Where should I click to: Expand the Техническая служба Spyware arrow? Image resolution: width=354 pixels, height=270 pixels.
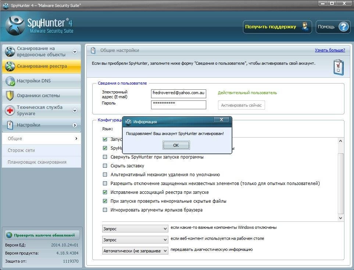[x=75, y=110]
